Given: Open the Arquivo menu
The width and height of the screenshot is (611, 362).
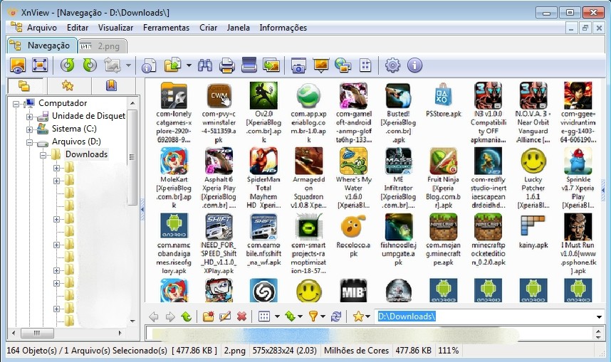Looking at the screenshot, I should [42, 28].
